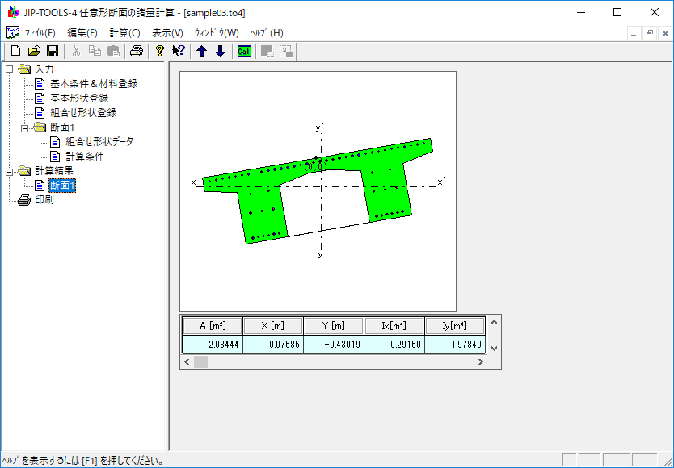Collapse the 計算結果 tree folder

pos(10,171)
